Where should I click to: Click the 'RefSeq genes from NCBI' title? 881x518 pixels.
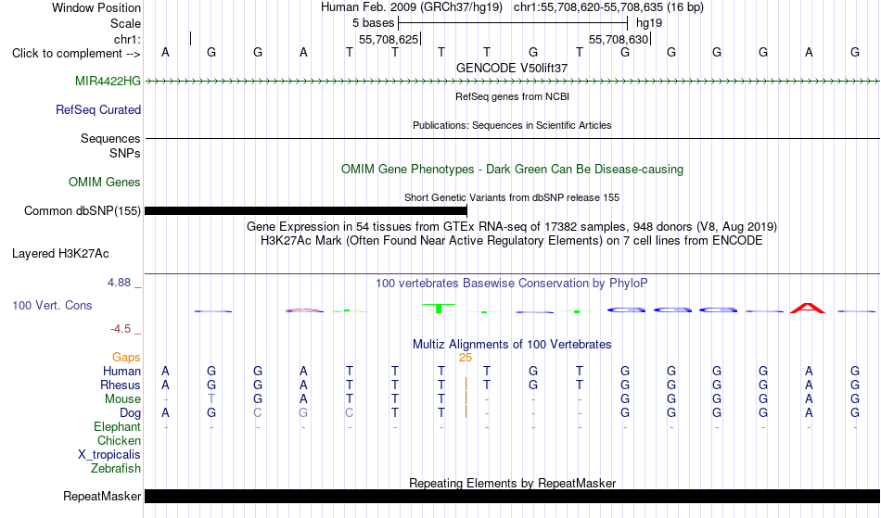(513, 96)
